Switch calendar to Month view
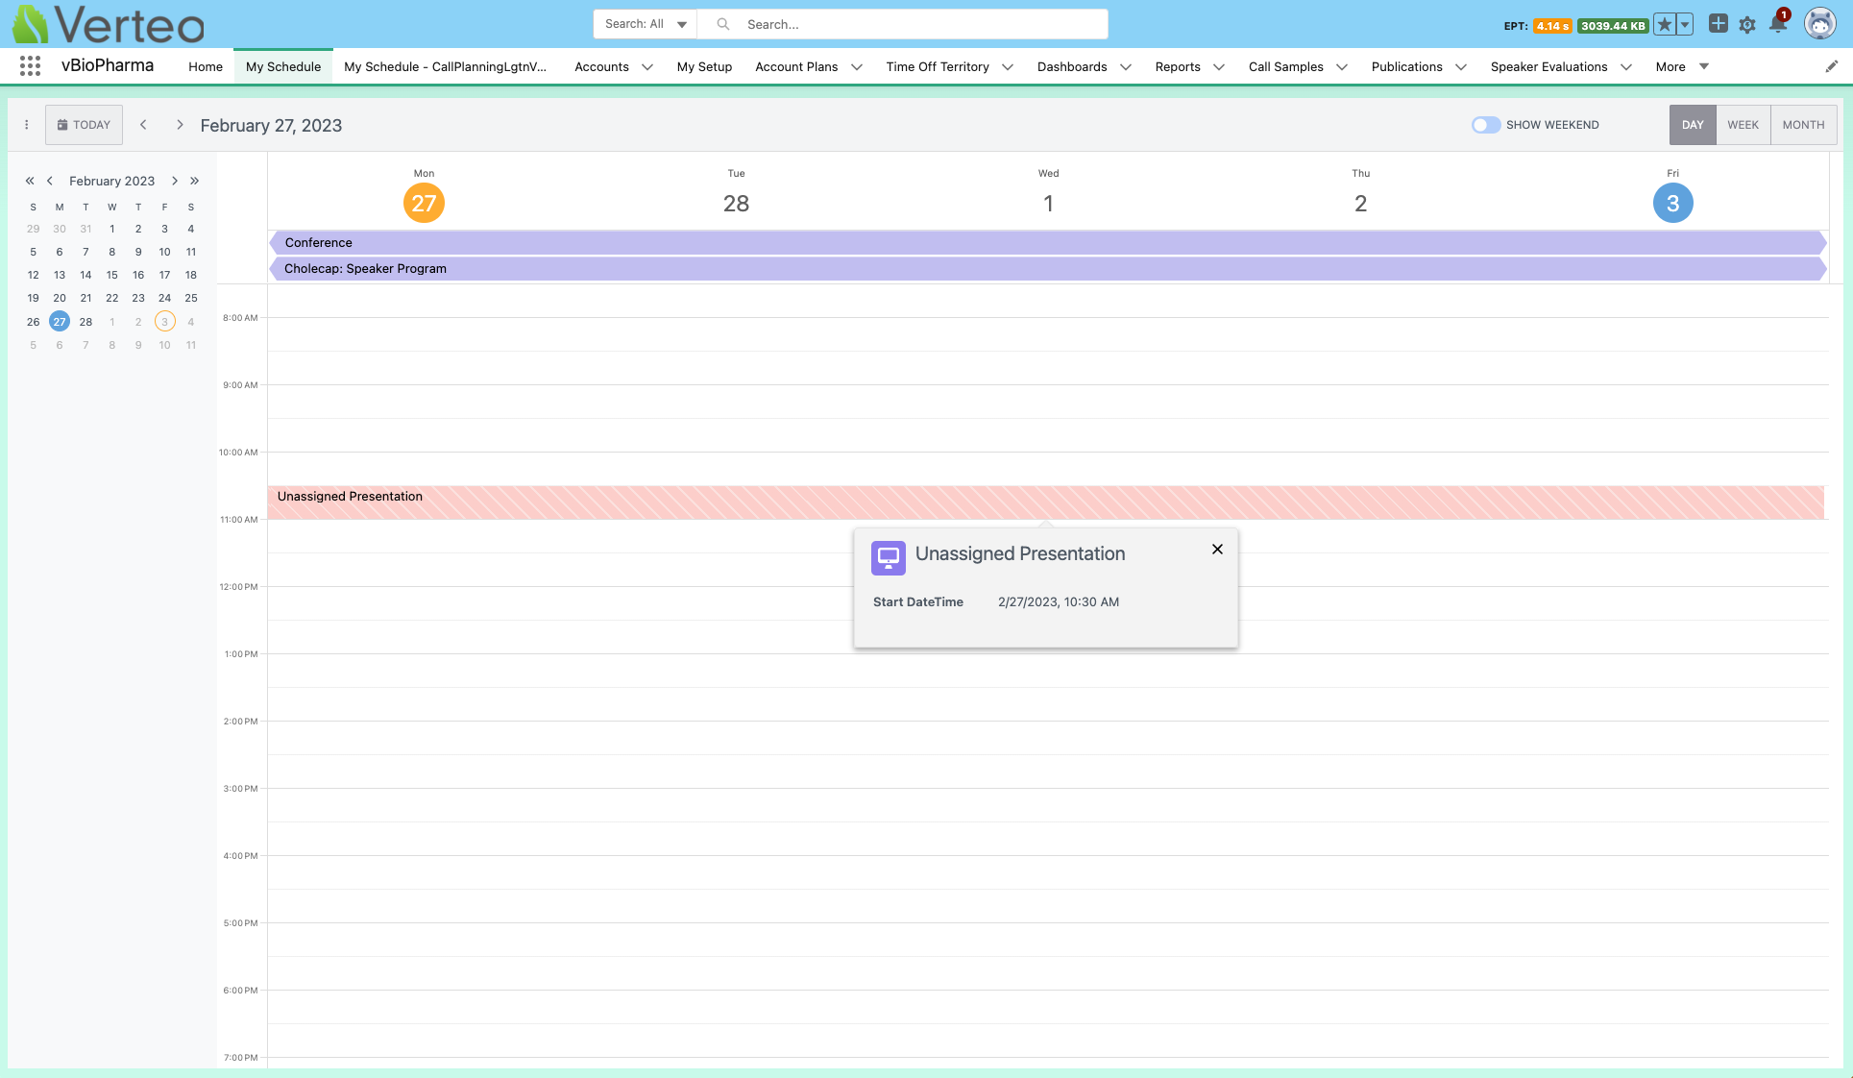Image resolution: width=1853 pixels, height=1078 pixels. point(1803,125)
